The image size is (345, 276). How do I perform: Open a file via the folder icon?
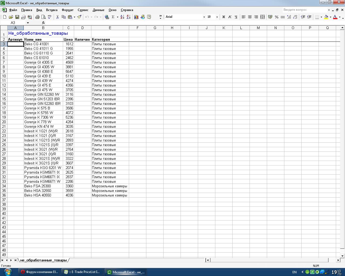11,17
